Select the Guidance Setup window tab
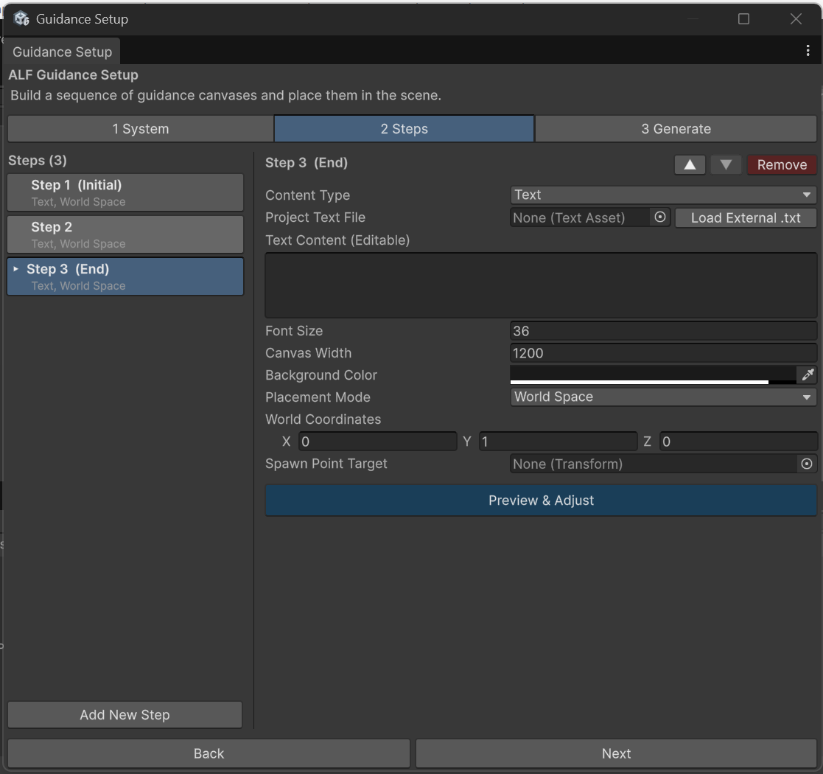The width and height of the screenshot is (823, 774). [x=62, y=52]
